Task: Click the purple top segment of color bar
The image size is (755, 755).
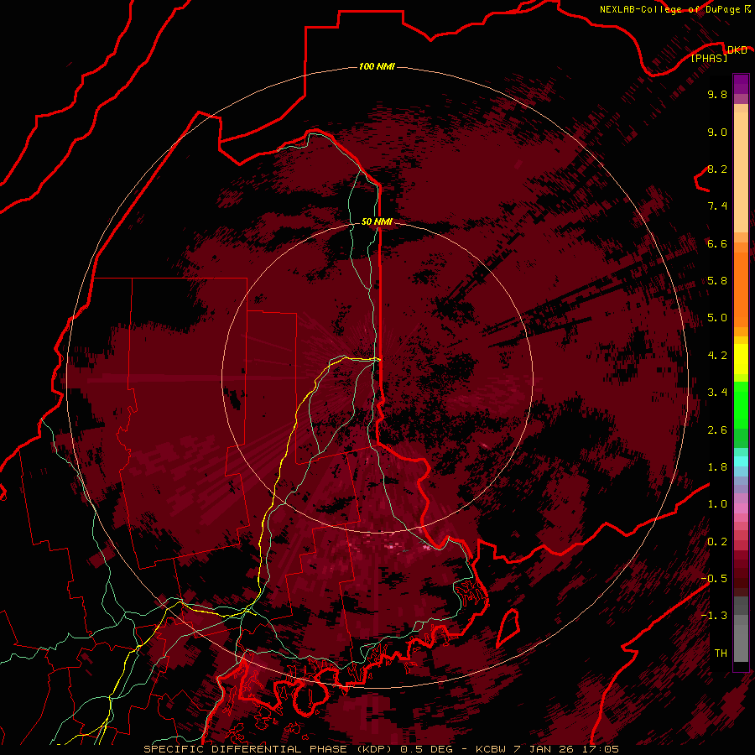Action: coord(741,85)
